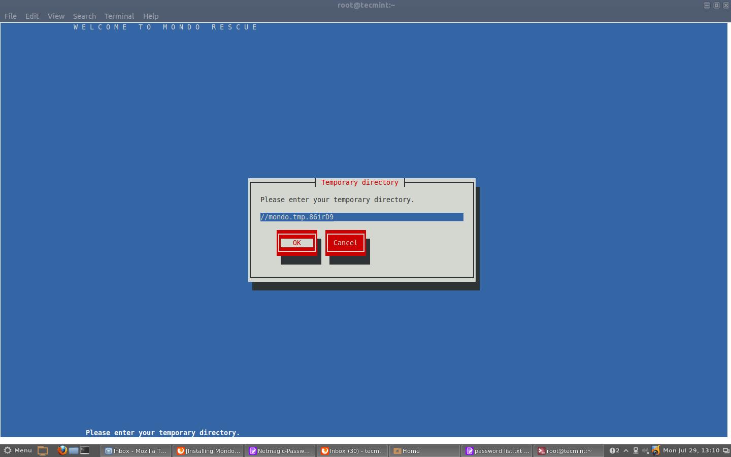The image size is (731, 457).
Task: Click the muted volume icon in tray
Action: tap(645, 450)
